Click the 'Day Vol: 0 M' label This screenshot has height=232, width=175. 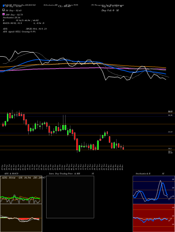pos(110,11)
